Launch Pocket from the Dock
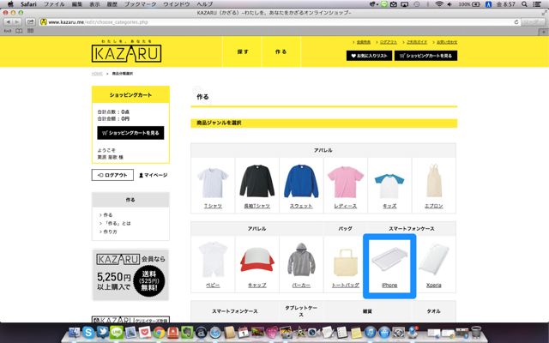Image resolution: width=549 pixels, height=343 pixels. point(145,332)
